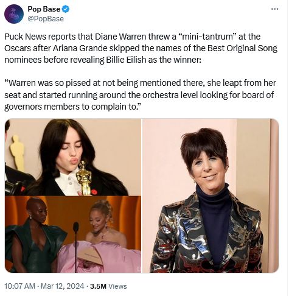Click the quoted paragraph about Warren
The width and height of the screenshot is (289, 296).
coord(140,95)
